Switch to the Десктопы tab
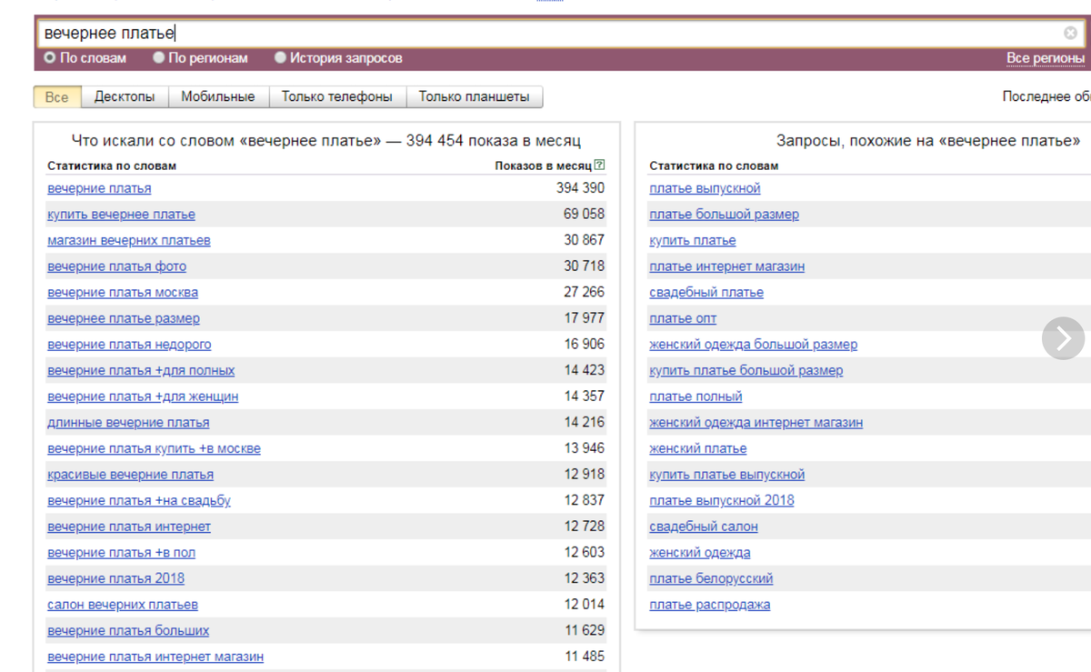 point(125,96)
